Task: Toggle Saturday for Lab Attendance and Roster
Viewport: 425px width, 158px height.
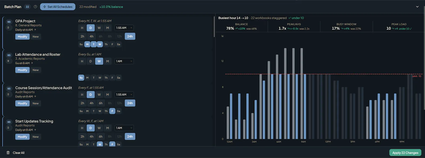Action: pos(118,78)
